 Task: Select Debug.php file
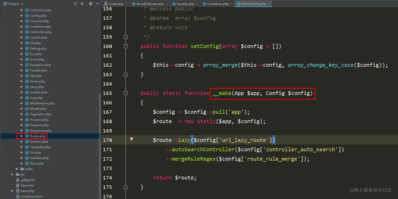click(x=38, y=49)
